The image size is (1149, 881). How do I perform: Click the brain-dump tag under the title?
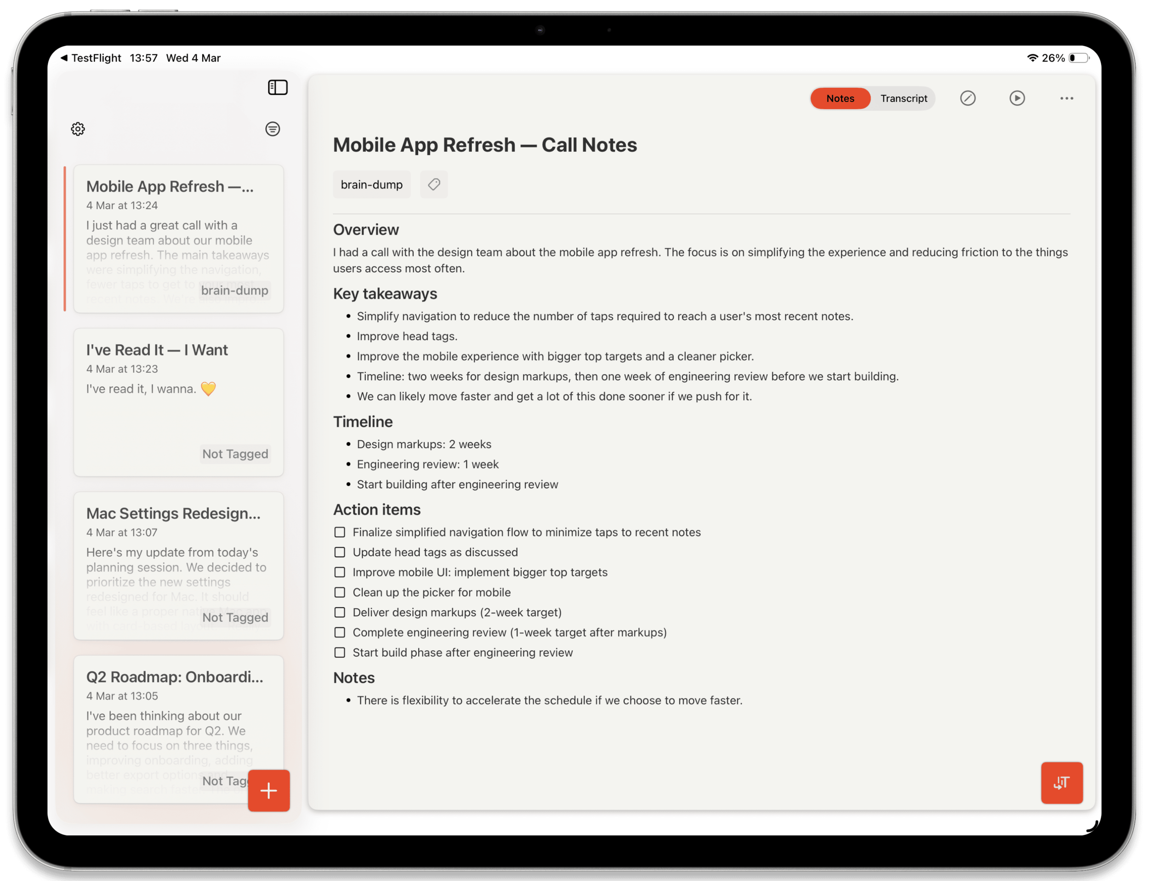click(371, 184)
